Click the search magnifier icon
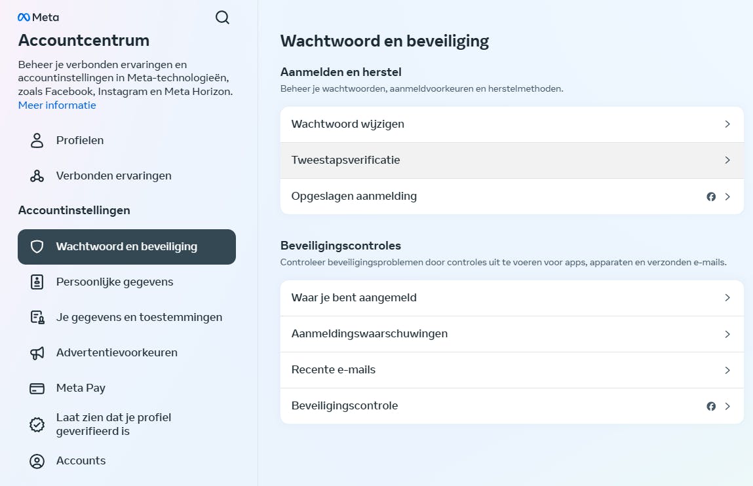 (223, 18)
